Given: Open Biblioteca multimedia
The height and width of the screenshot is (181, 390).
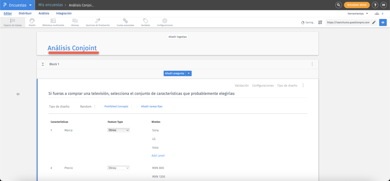Looking at the screenshot, I should tap(53, 22).
